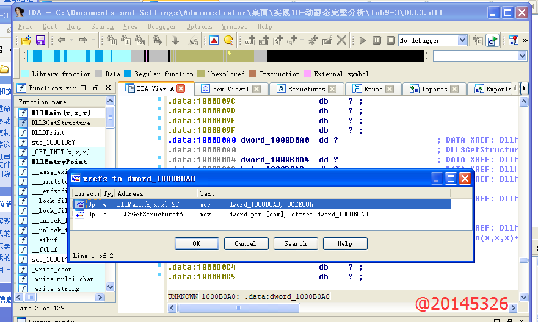Select _write_char in Functions list
The width and height of the screenshot is (538, 322).
(x=51, y=269)
